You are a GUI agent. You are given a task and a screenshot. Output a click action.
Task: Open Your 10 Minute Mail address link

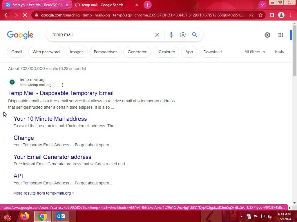[x=50, y=119]
